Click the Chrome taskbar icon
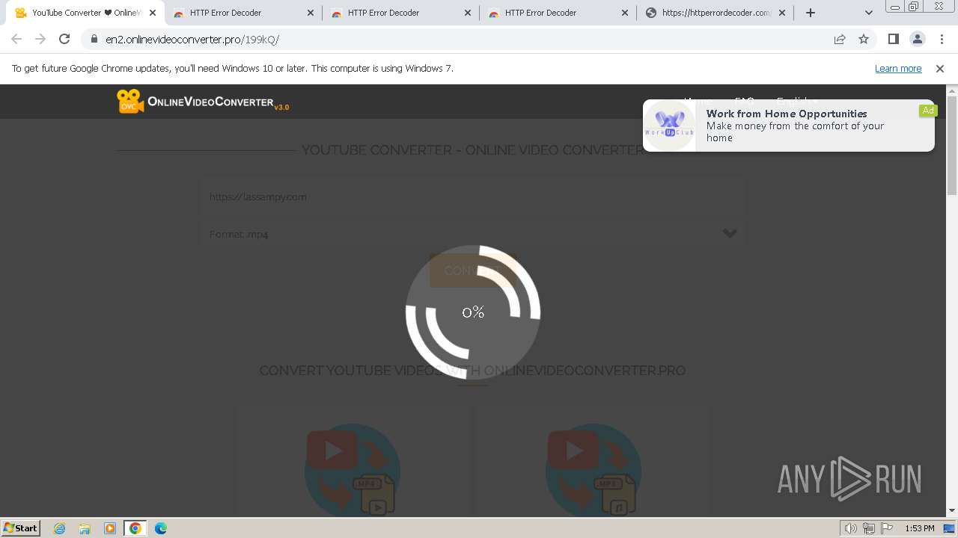This screenshot has width=958, height=538. pos(135,528)
